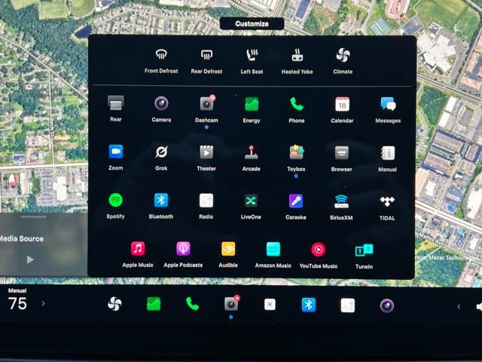Viewport: 482px width, 362px height.
Task: Open SiriusXM radio app
Action: point(341,201)
